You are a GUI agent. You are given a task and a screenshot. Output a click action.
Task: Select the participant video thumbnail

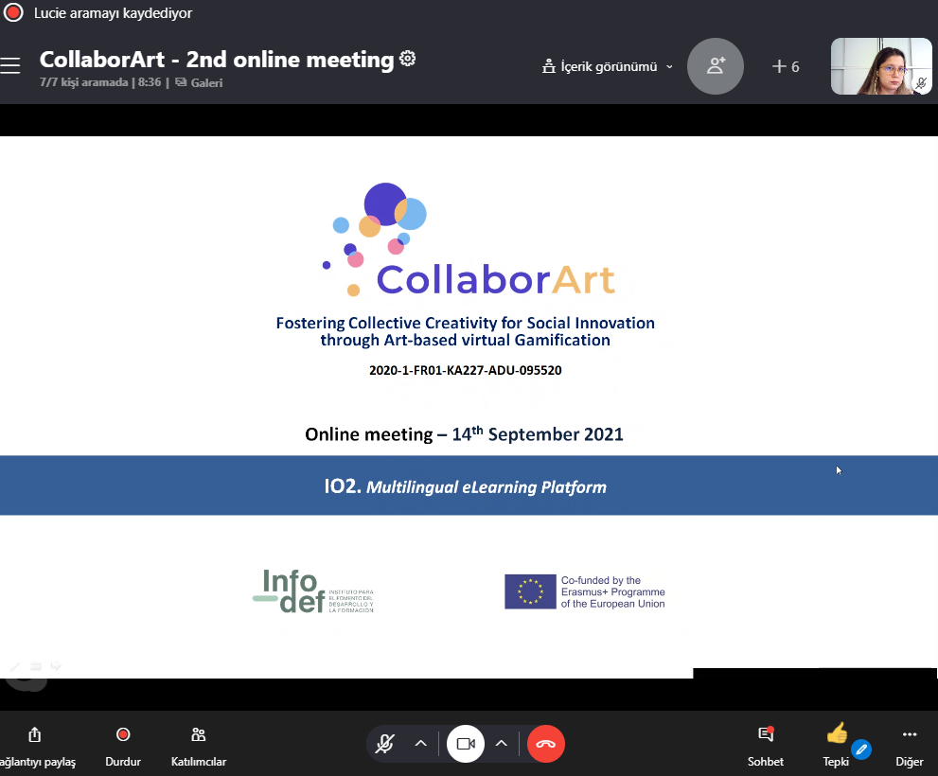(881, 66)
